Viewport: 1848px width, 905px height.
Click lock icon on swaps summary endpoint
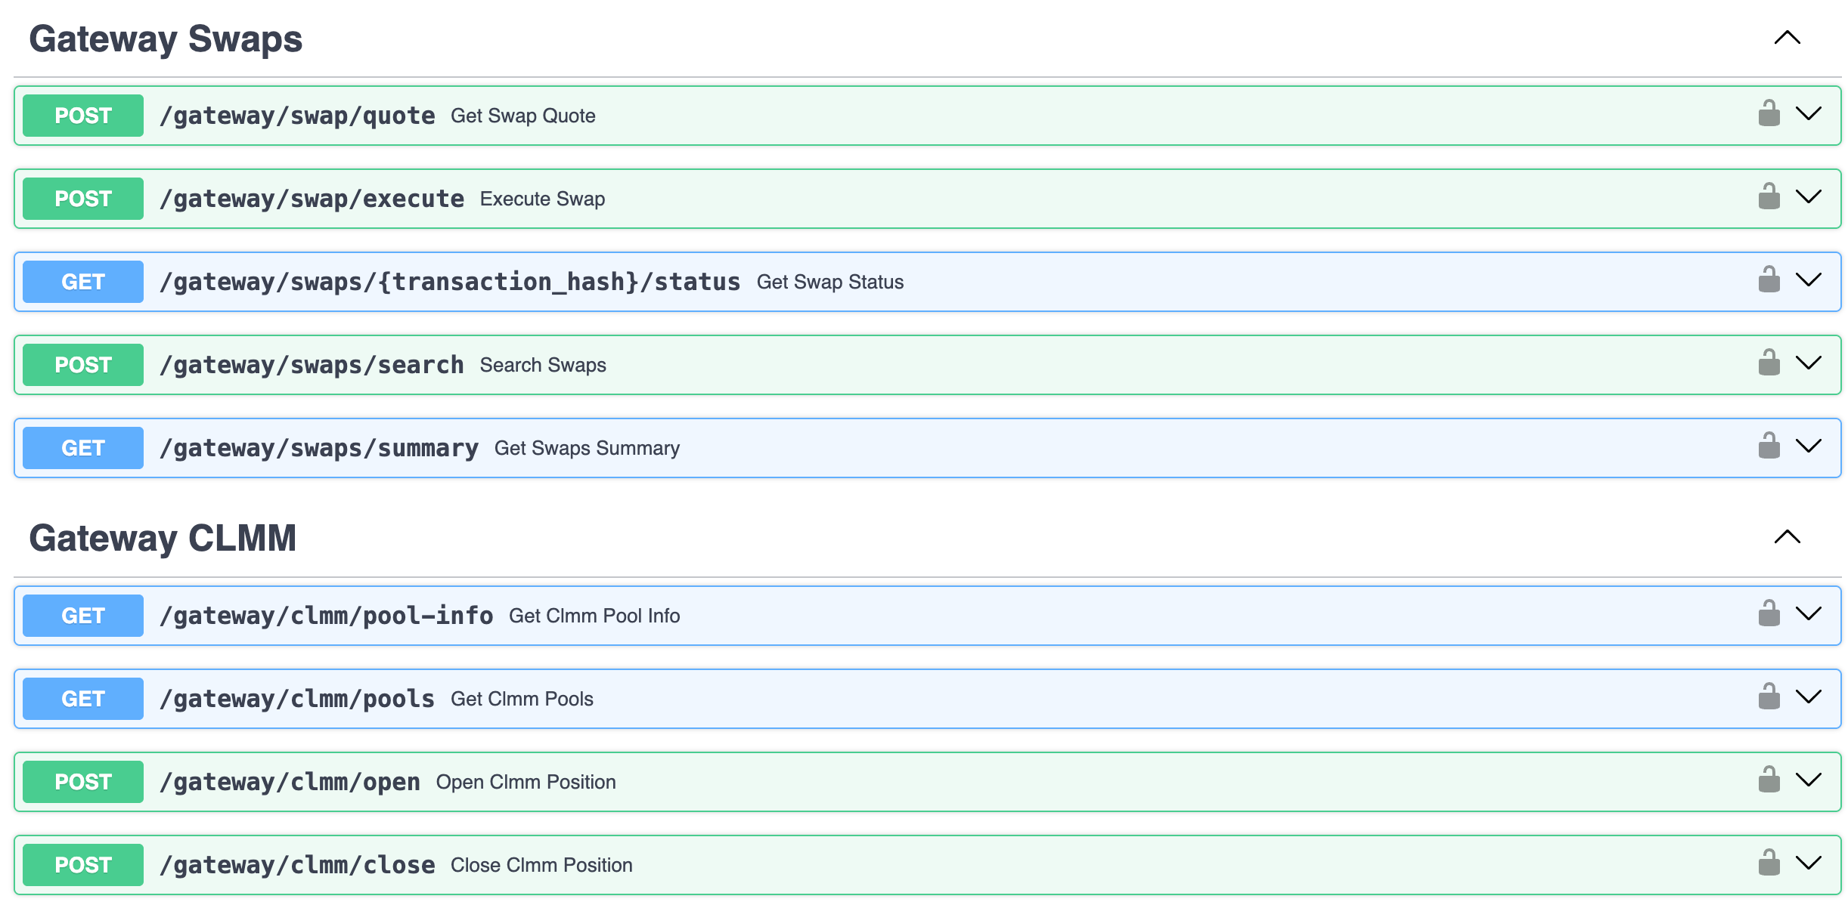[1769, 446]
